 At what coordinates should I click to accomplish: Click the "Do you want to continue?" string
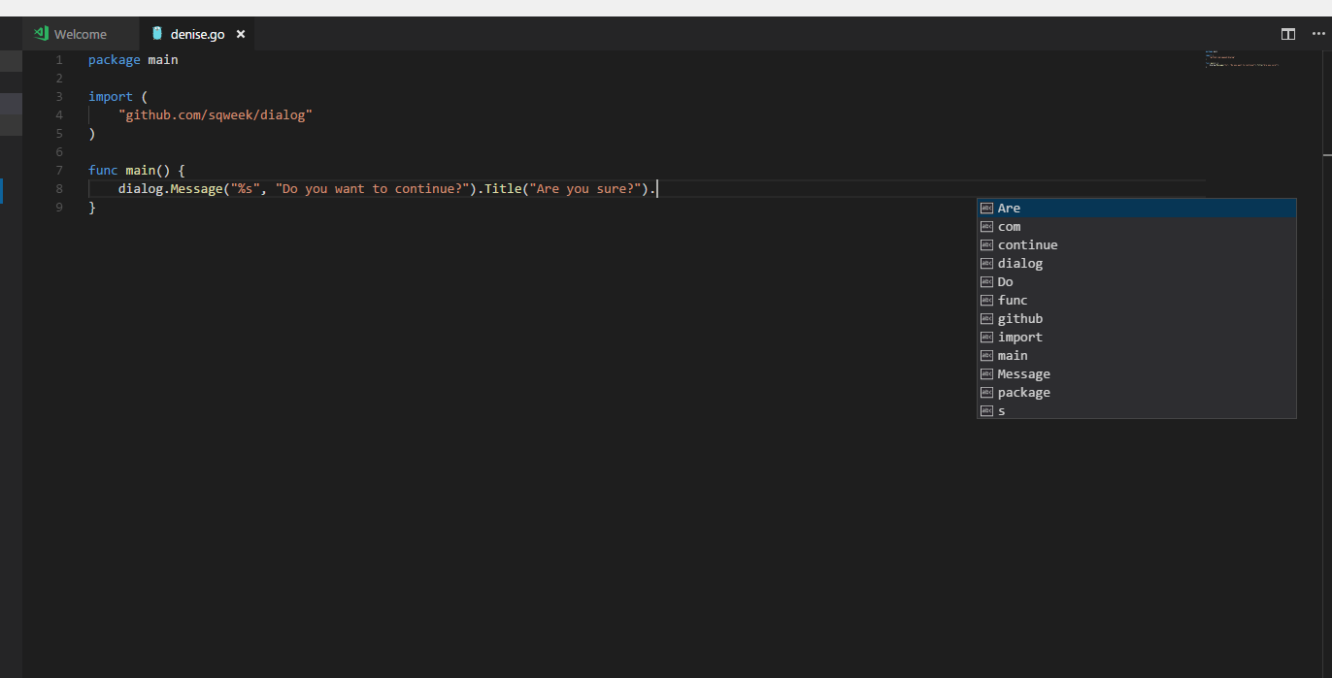coord(373,188)
